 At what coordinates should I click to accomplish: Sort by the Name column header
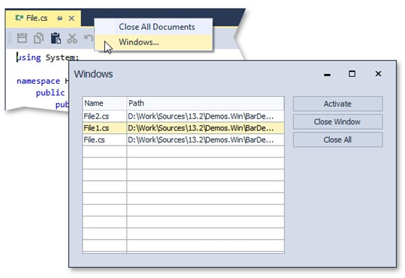pyautogui.click(x=104, y=103)
